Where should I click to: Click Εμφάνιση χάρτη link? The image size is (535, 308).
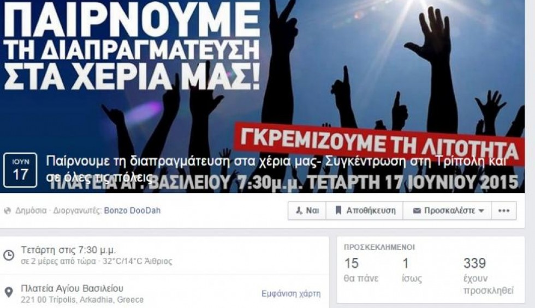291,293
